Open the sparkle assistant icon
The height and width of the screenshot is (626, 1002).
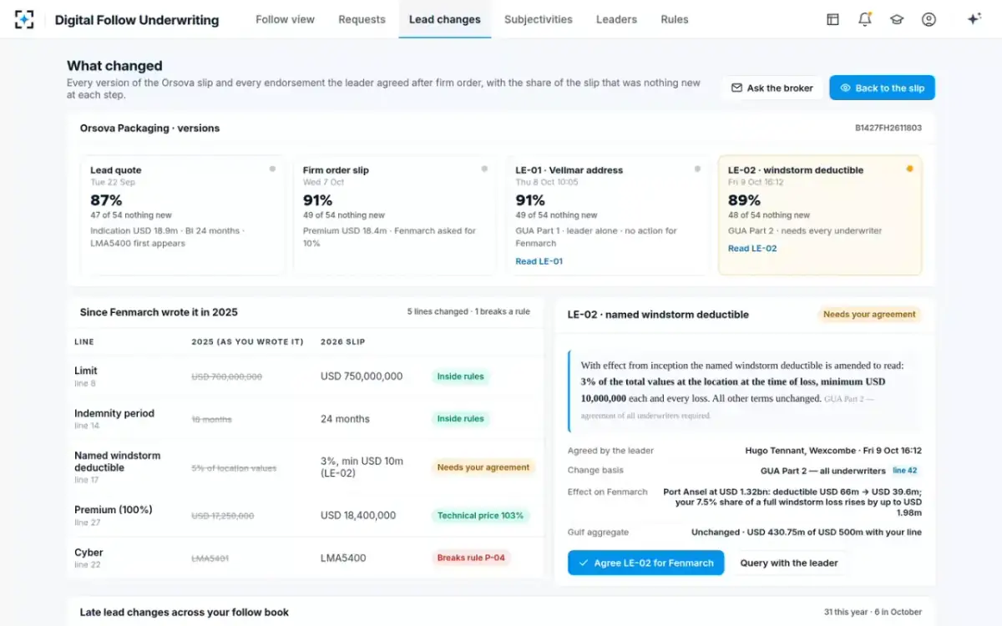click(x=974, y=19)
